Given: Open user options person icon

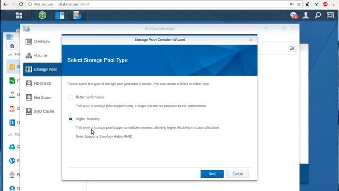Looking at the screenshot, I should click(306, 15).
